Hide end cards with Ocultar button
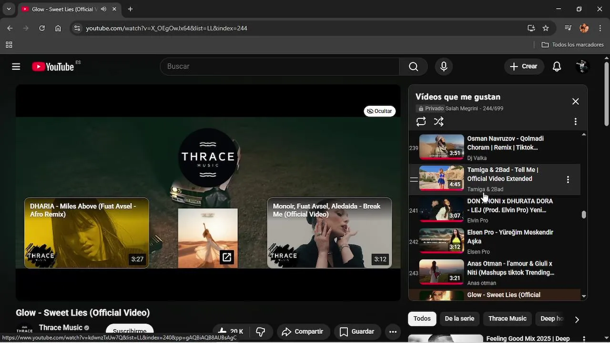Image resolution: width=610 pixels, height=343 pixels. [380, 111]
